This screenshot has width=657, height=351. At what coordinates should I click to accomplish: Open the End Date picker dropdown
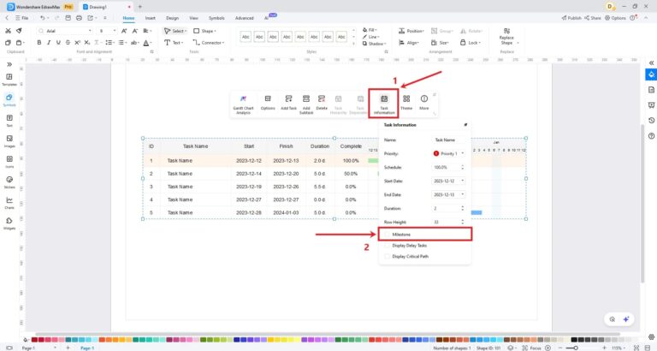[463, 194]
